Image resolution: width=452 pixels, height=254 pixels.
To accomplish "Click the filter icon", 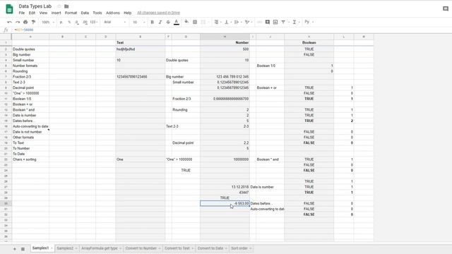I will (283, 22).
